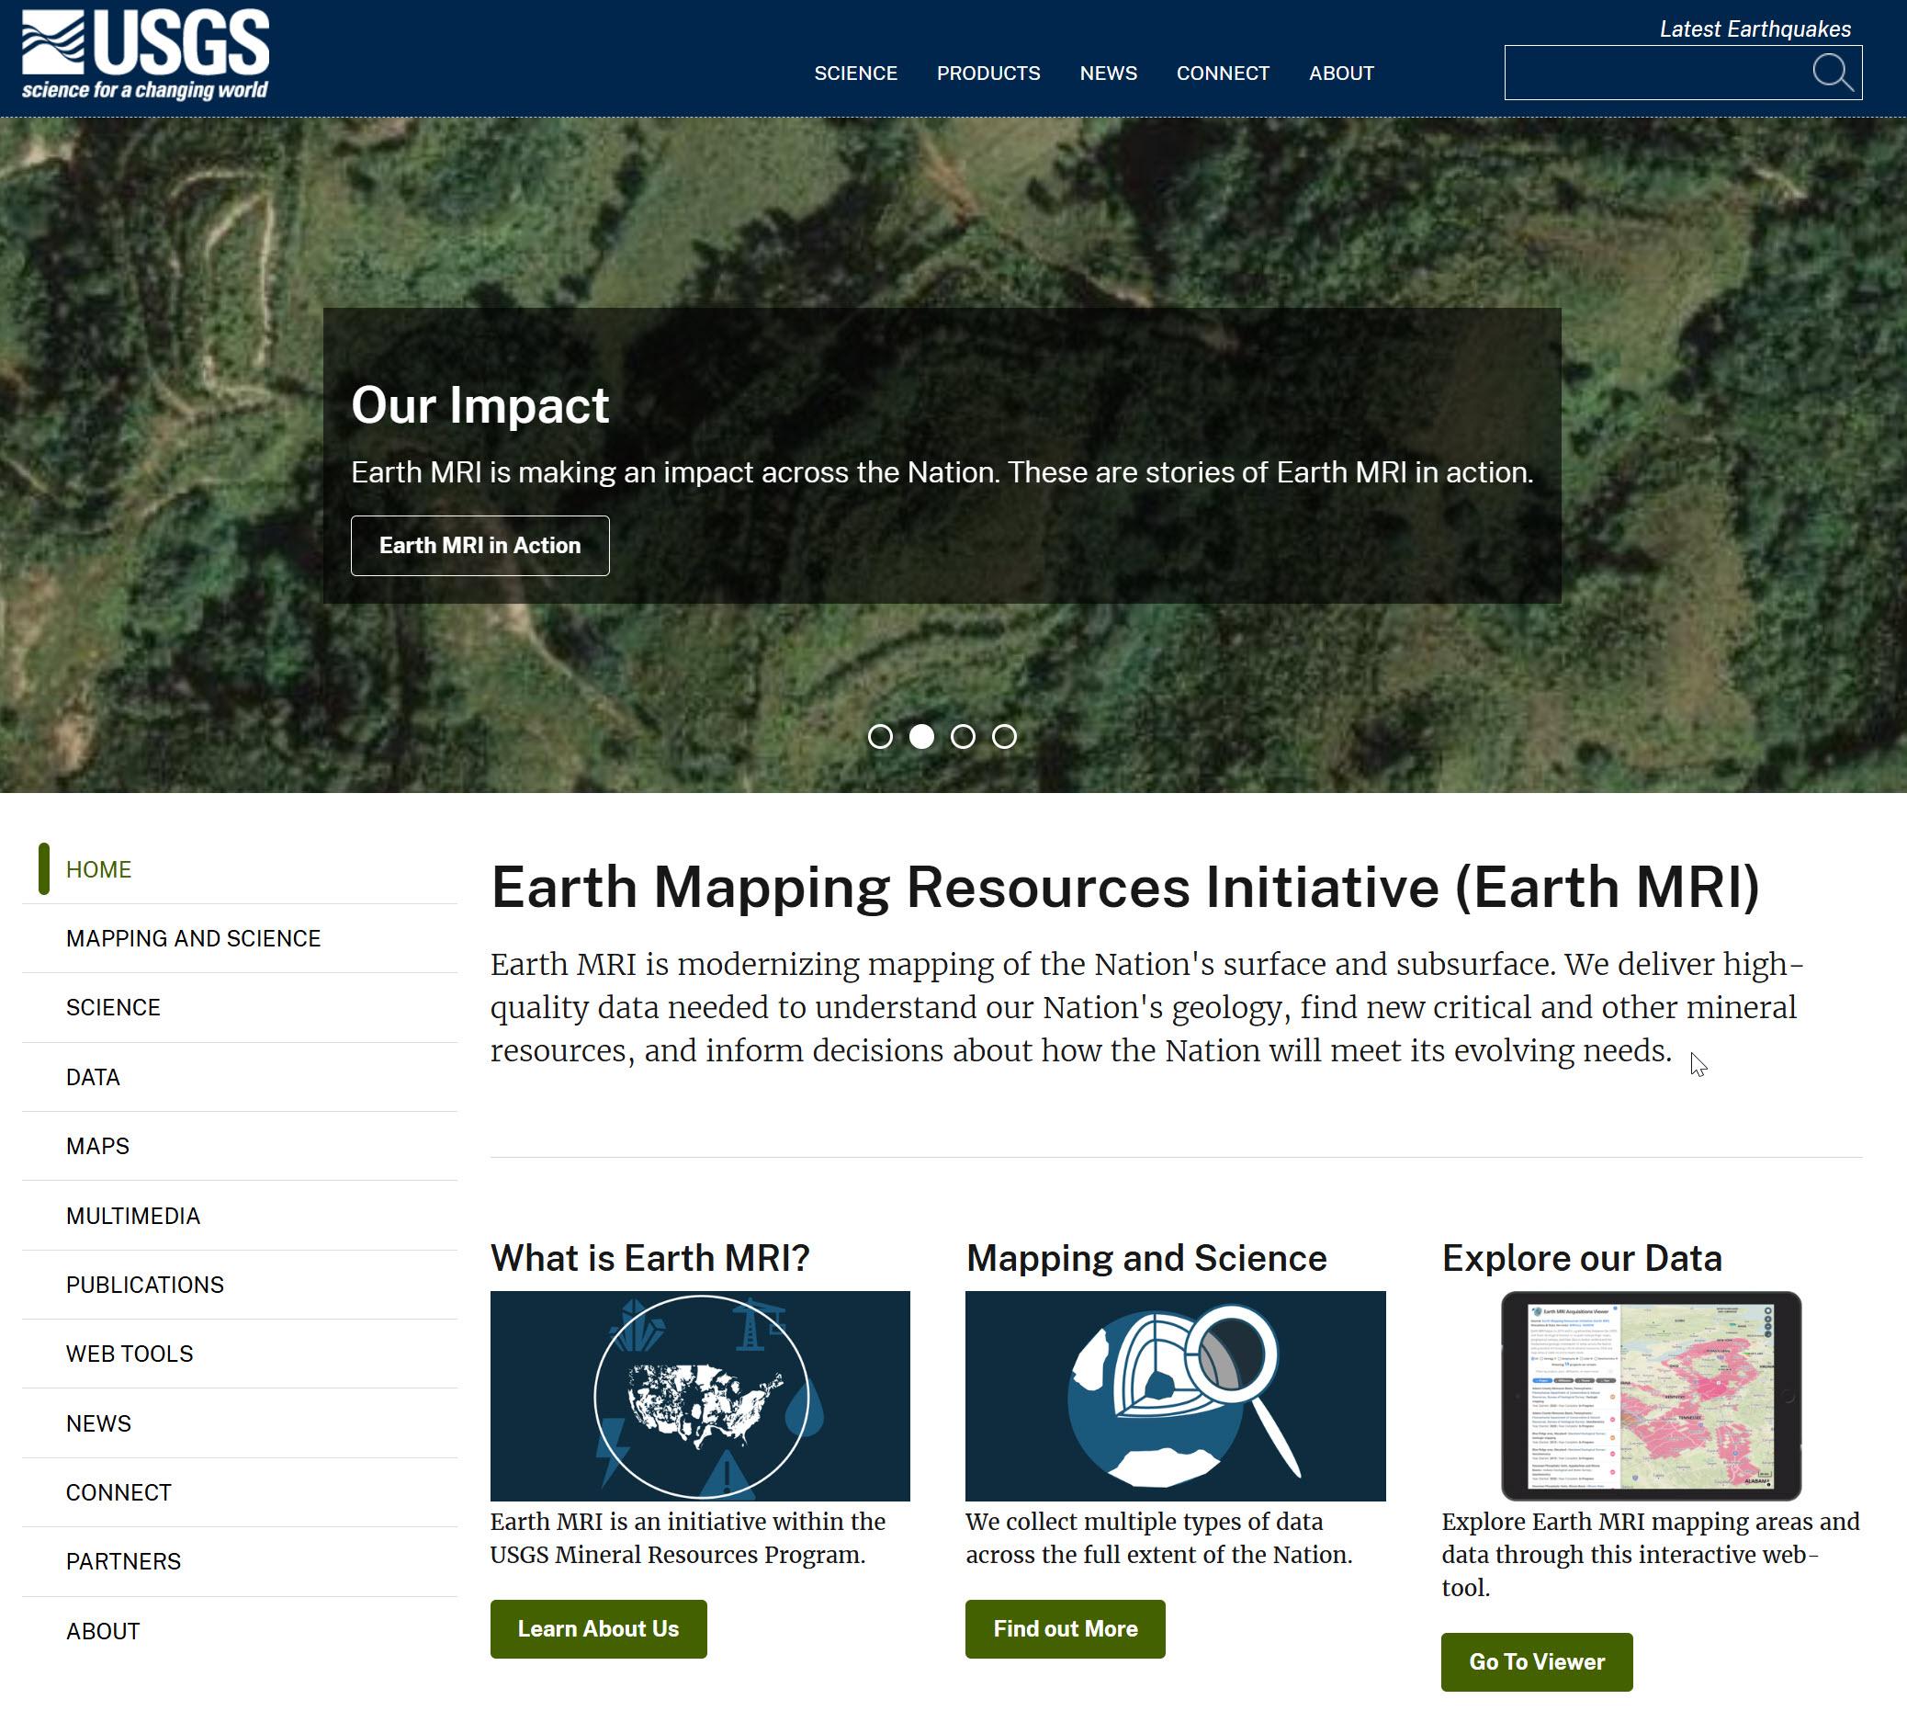1907x1711 pixels.
Task: Open Web Tools in the sidebar
Action: 129,1354
